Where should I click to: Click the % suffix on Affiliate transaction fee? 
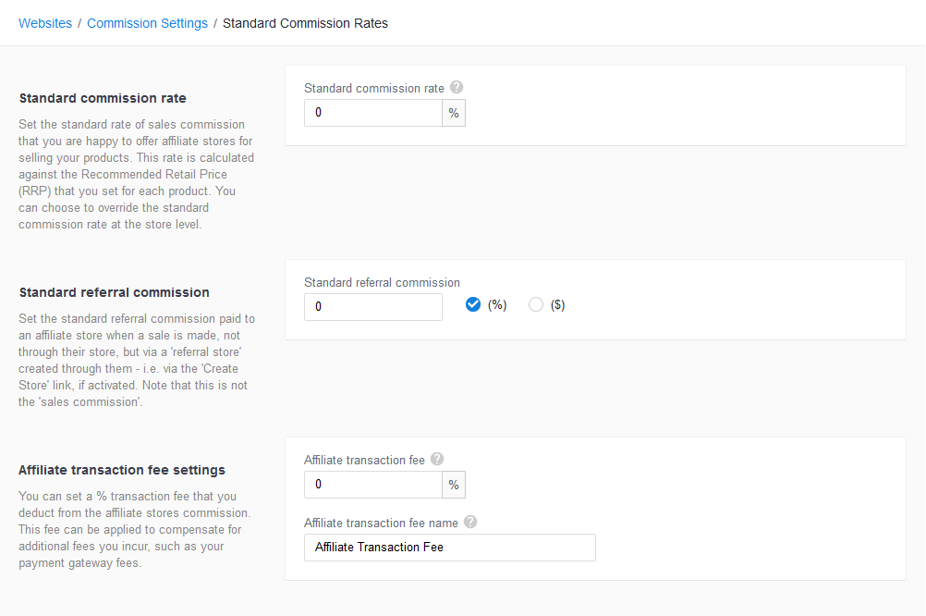[x=453, y=484]
